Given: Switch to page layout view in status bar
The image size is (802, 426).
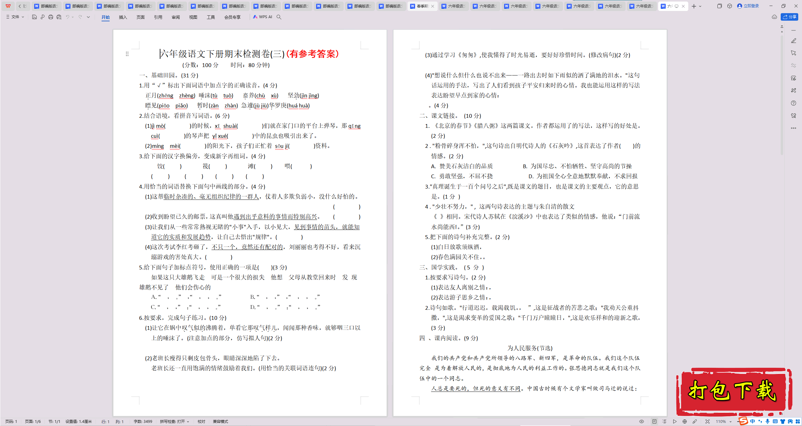Looking at the screenshot, I should 654,422.
